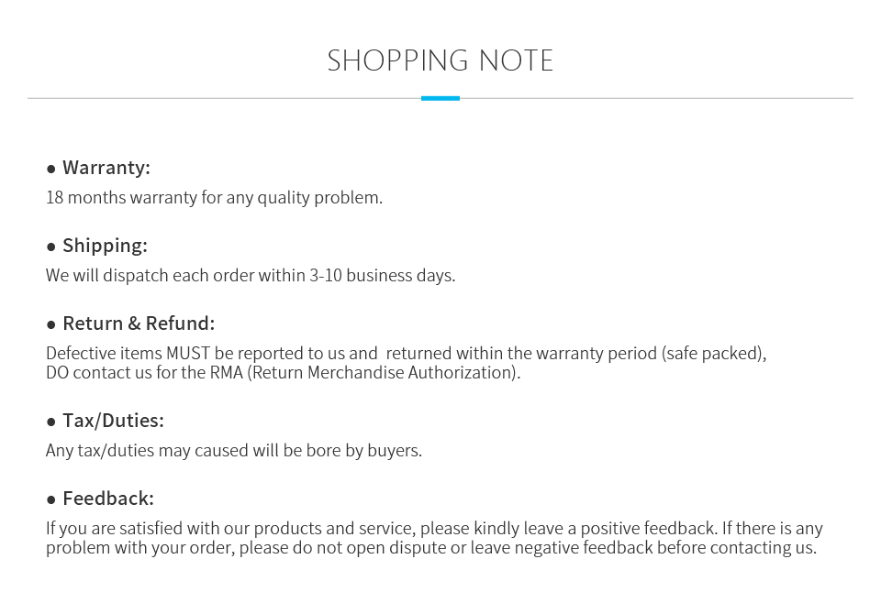Click the positive feedback request line
Viewport: 881px width, 614px height.
[434, 529]
